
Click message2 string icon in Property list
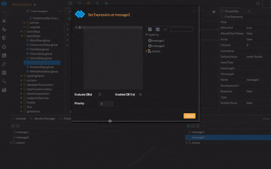(x=150, y=46)
